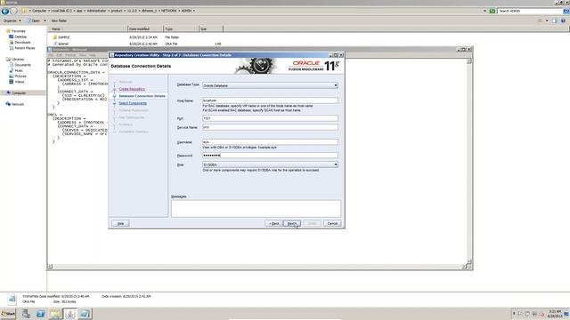Open the Database Type dropdown
Screen dimensions: 570x320
(270, 85)
